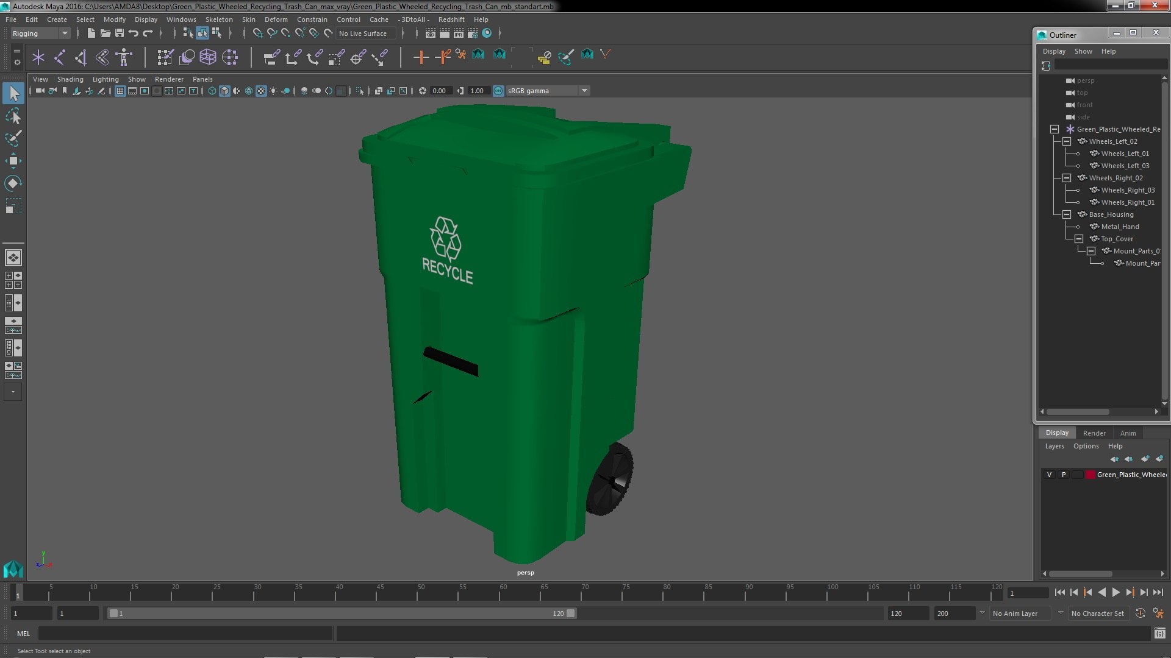Open the Deform menu

276,19
